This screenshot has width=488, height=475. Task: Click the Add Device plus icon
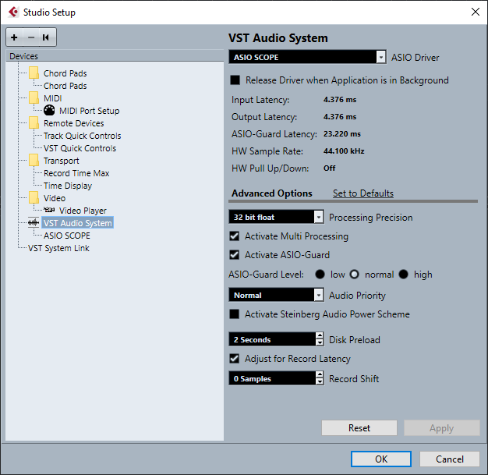(14, 37)
